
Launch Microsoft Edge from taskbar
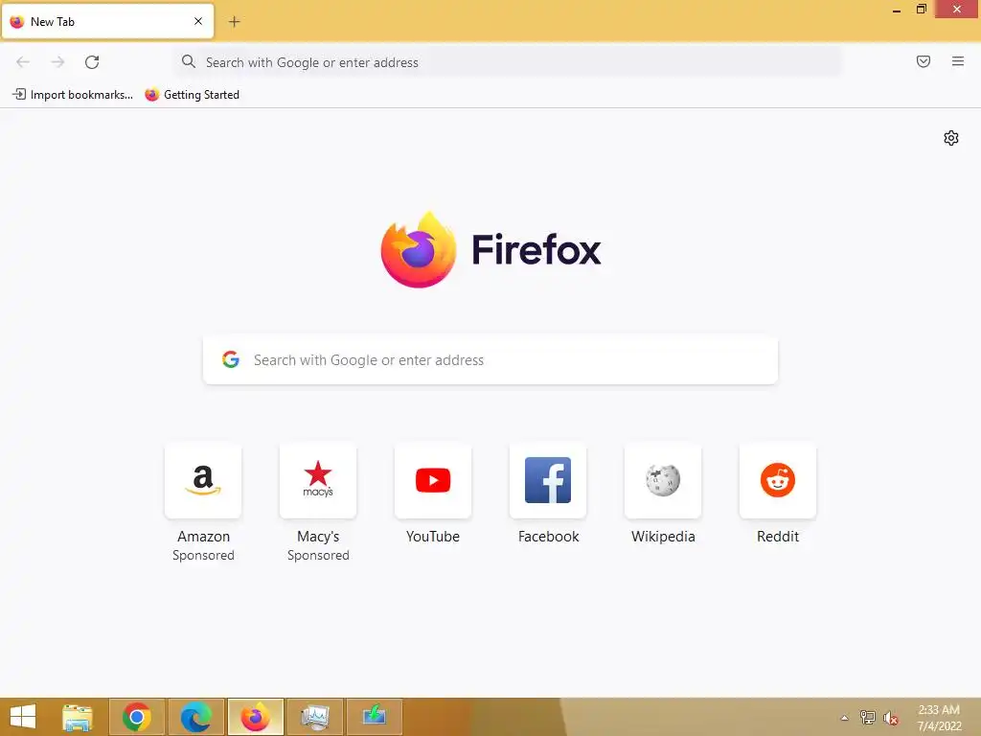pyautogui.click(x=195, y=717)
